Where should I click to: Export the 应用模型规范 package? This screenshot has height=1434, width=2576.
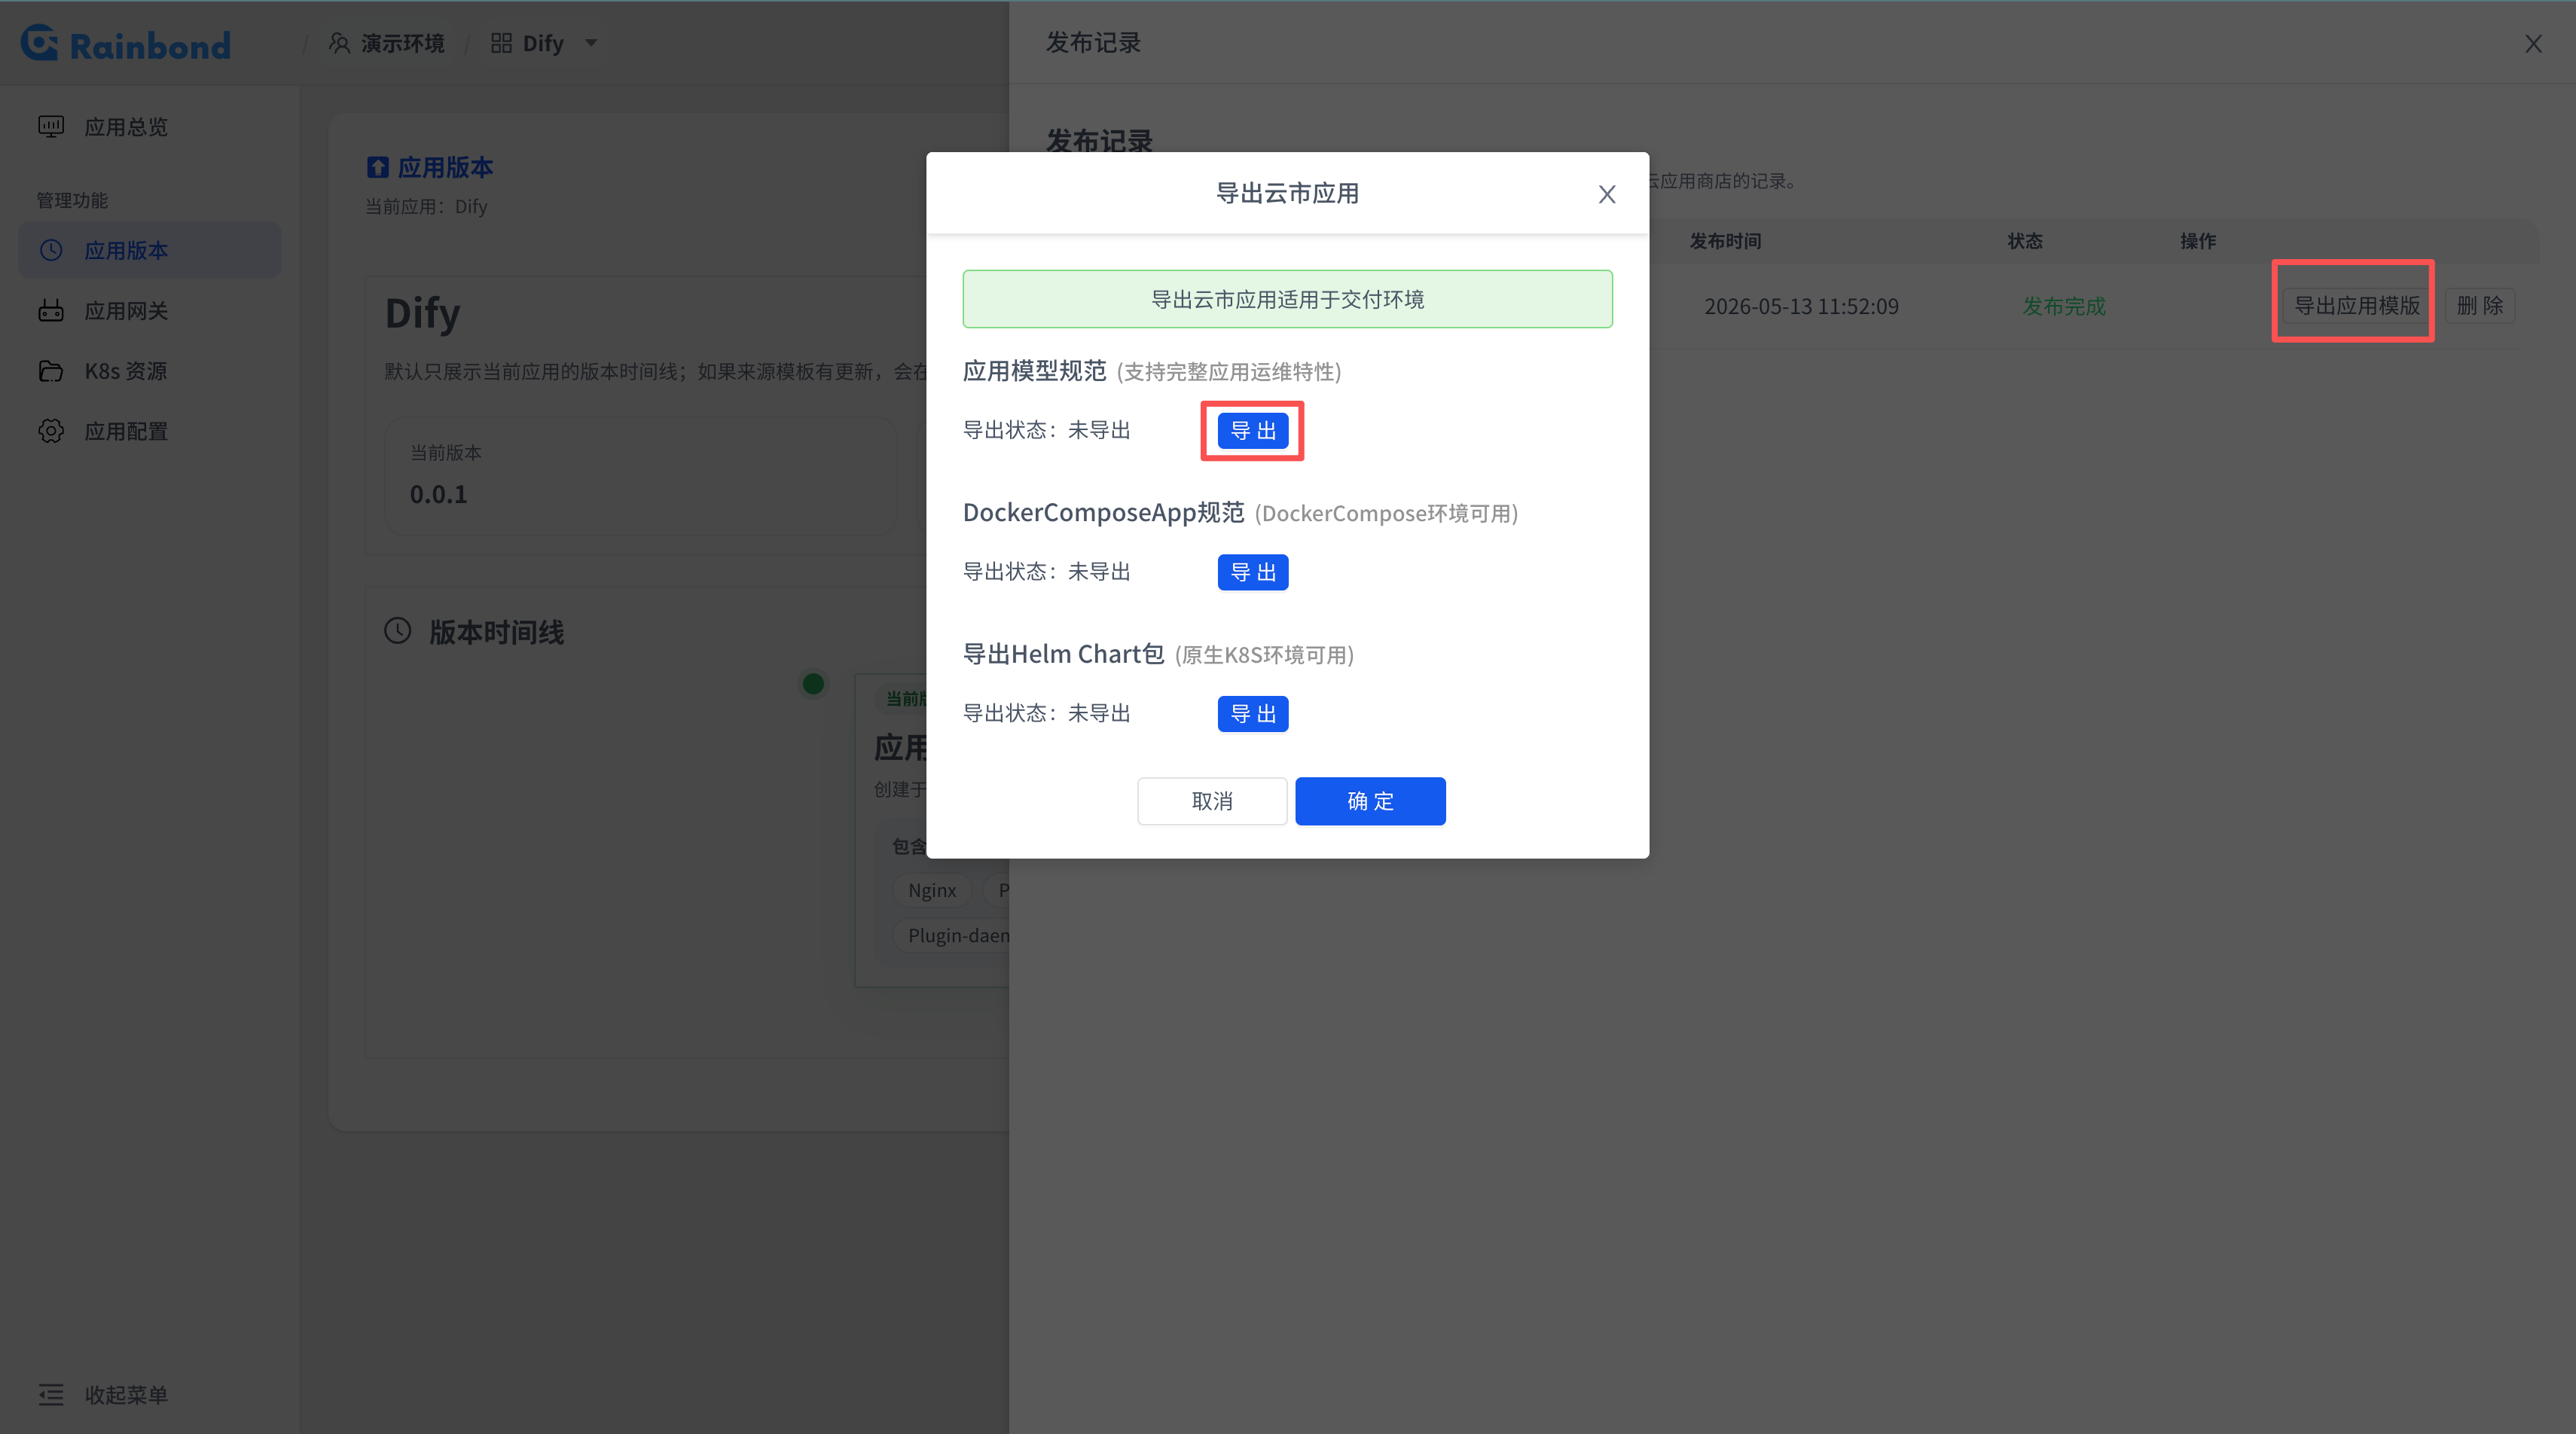tap(1253, 431)
